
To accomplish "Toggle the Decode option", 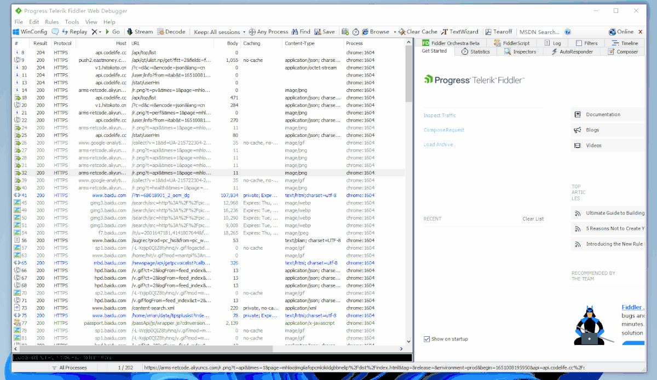I will pyautogui.click(x=171, y=32).
